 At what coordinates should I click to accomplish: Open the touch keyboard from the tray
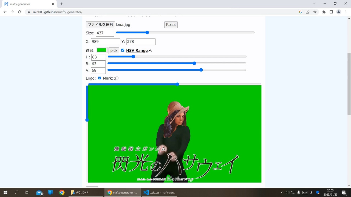tap(305, 192)
